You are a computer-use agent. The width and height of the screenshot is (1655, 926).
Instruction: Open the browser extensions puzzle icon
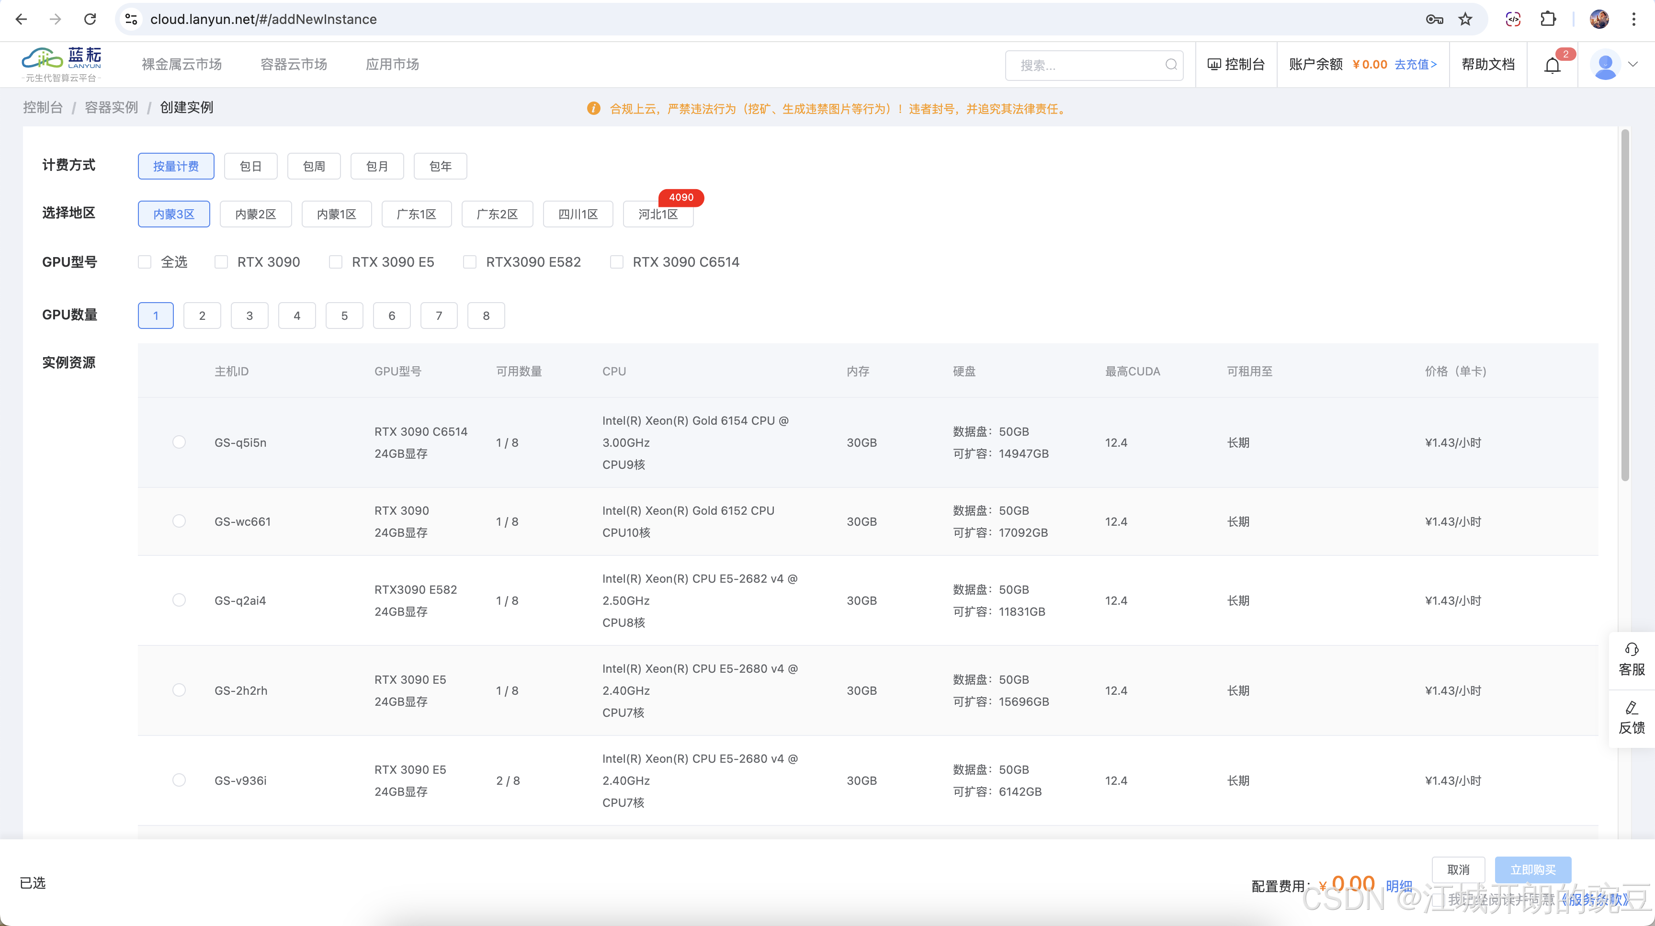[1548, 19]
